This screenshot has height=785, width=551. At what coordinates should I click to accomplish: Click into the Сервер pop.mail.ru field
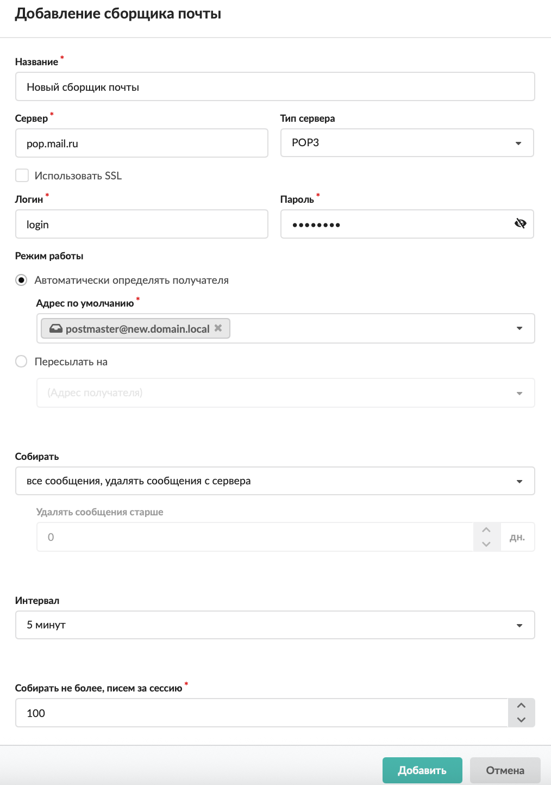click(142, 144)
